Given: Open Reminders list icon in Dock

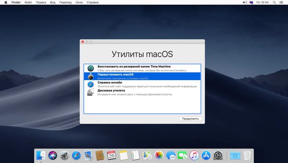Looking at the screenshot, I should pos(136,155).
